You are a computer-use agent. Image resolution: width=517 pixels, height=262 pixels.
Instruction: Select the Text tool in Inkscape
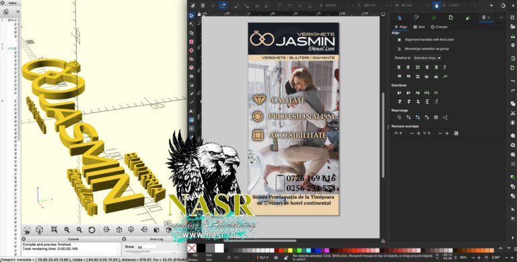point(191,111)
